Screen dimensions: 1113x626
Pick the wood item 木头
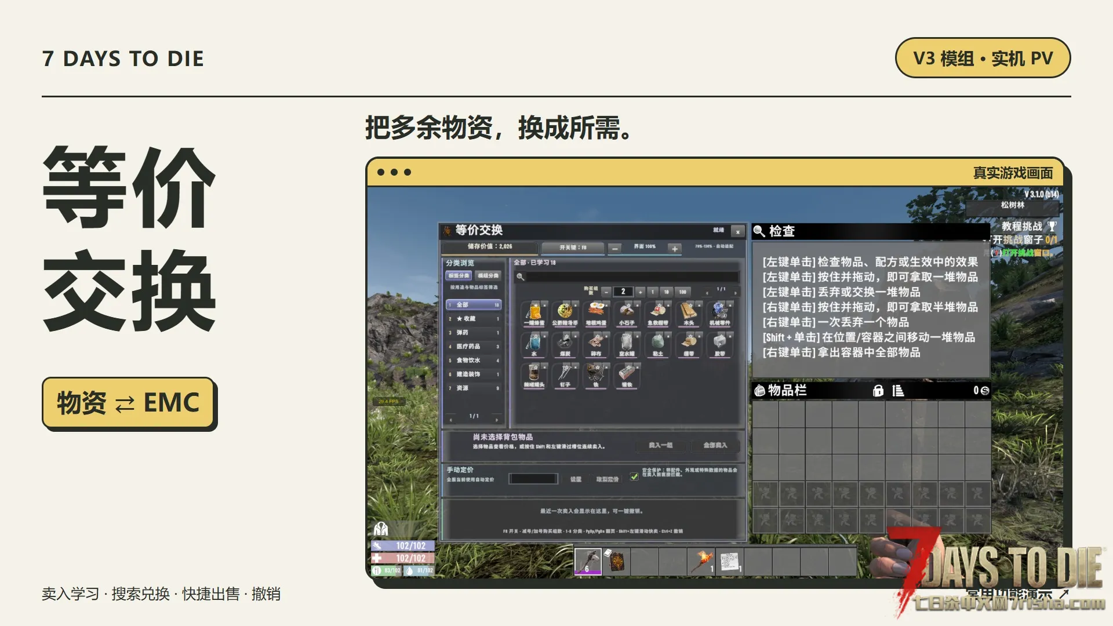tap(689, 314)
